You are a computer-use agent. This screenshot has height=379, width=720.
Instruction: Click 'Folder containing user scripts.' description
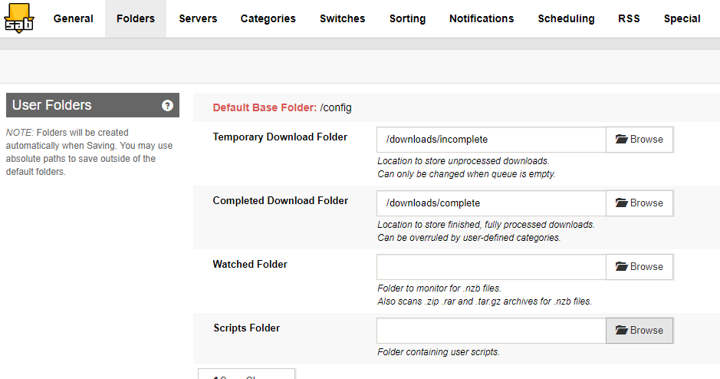coord(439,352)
